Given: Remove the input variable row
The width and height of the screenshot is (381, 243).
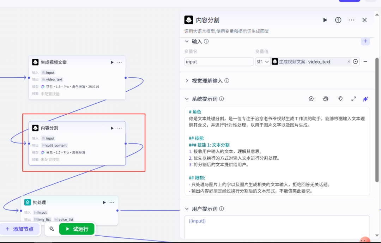Looking at the screenshot, I should point(365,62).
